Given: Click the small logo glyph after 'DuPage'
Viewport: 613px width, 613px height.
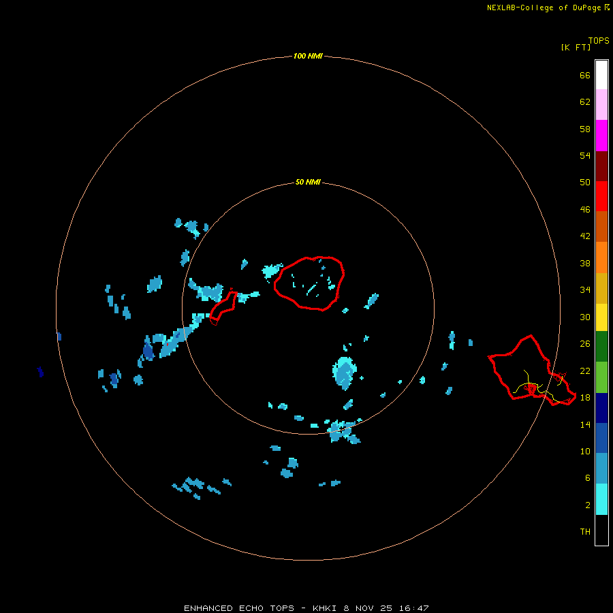Looking at the screenshot, I should (x=607, y=7).
